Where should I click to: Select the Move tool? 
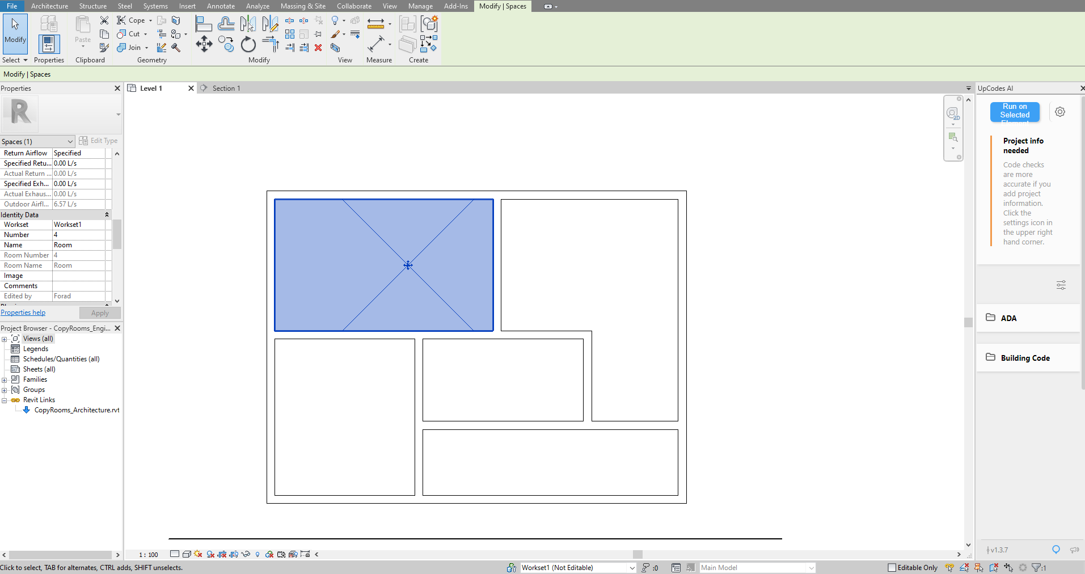(x=204, y=44)
